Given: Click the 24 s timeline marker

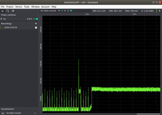Looking at the screenshot, I should tap(135, 14).
